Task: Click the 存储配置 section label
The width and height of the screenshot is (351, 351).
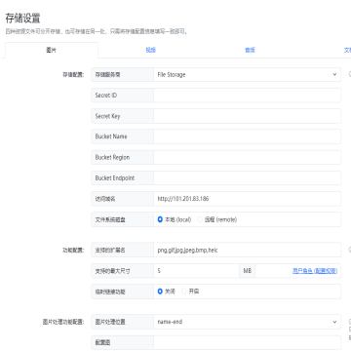Action: (x=73, y=75)
